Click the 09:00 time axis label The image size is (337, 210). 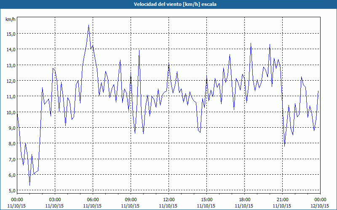(x=131, y=200)
